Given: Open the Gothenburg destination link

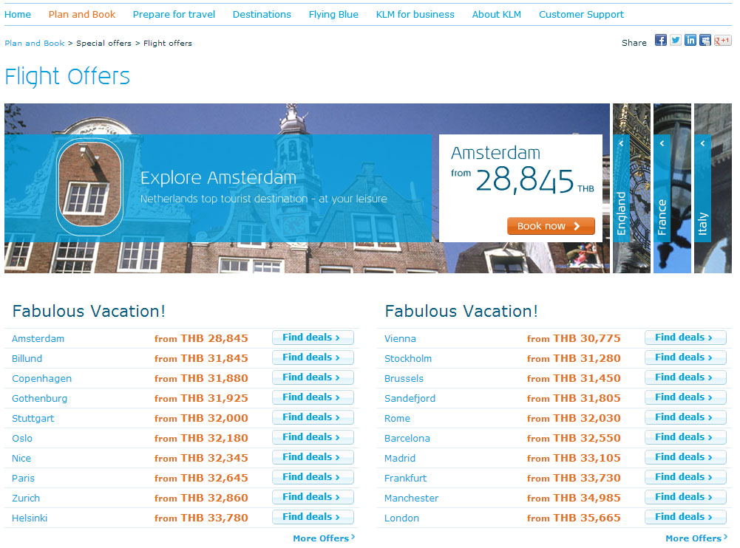Looking at the screenshot, I should click(x=40, y=399).
